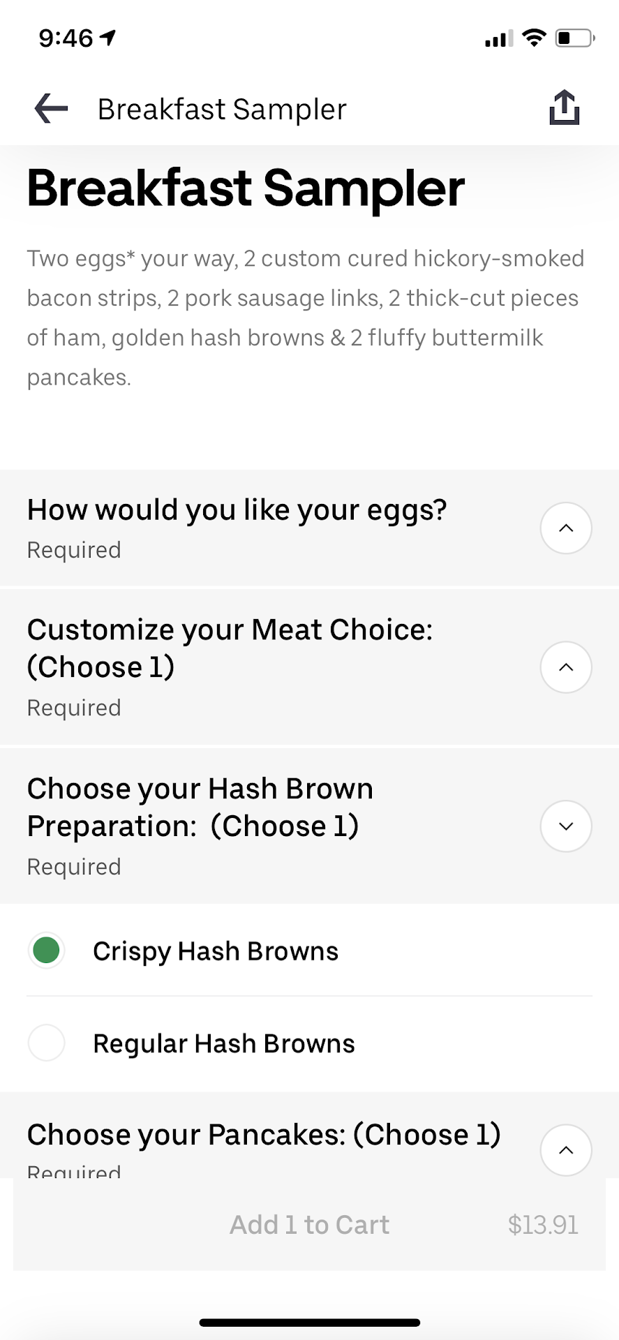Tap the "Customize your Meat Choice" heading
Image resolution: width=619 pixels, height=1340 pixels.
click(x=230, y=648)
